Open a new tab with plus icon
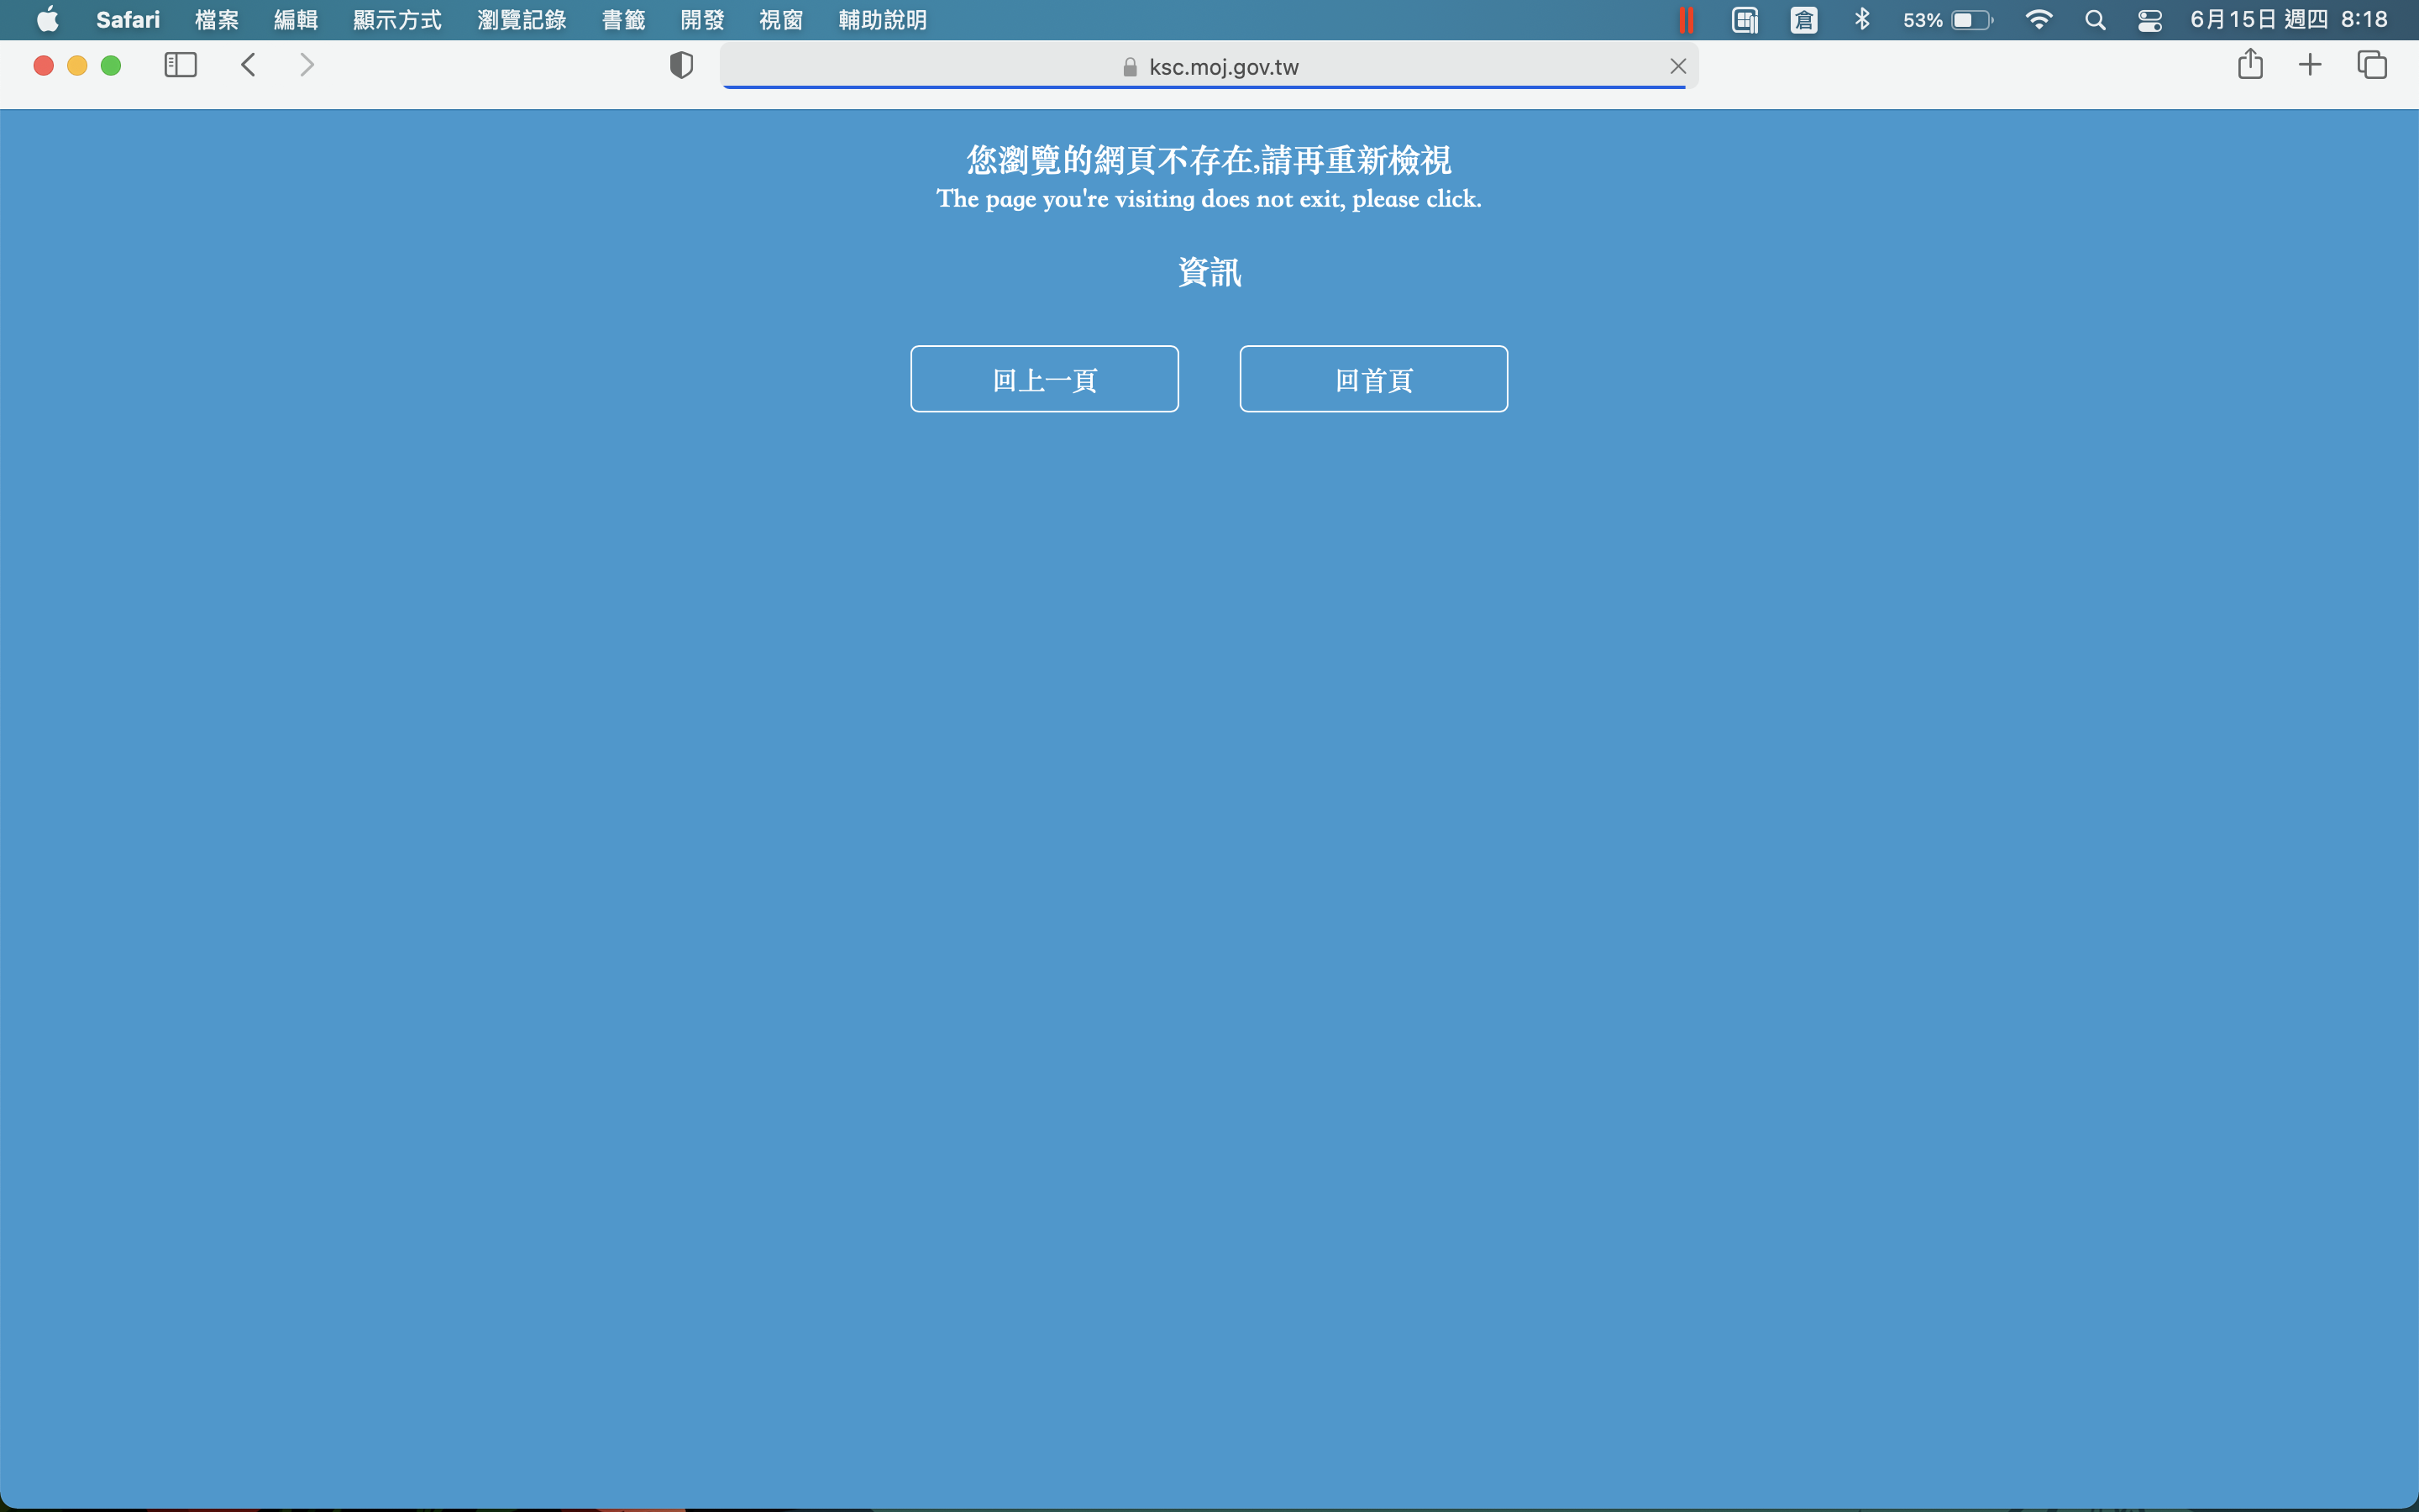 click(x=2310, y=66)
